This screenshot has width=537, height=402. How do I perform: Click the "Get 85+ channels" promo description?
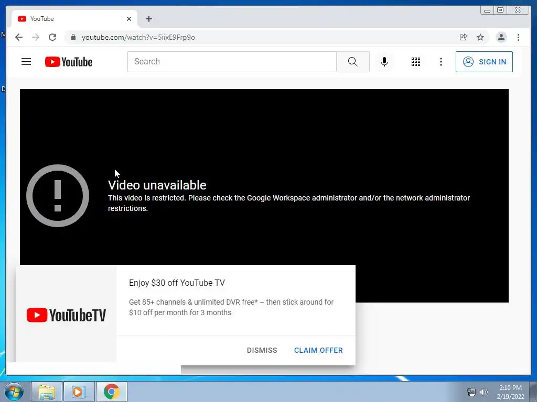pyautogui.click(x=231, y=307)
